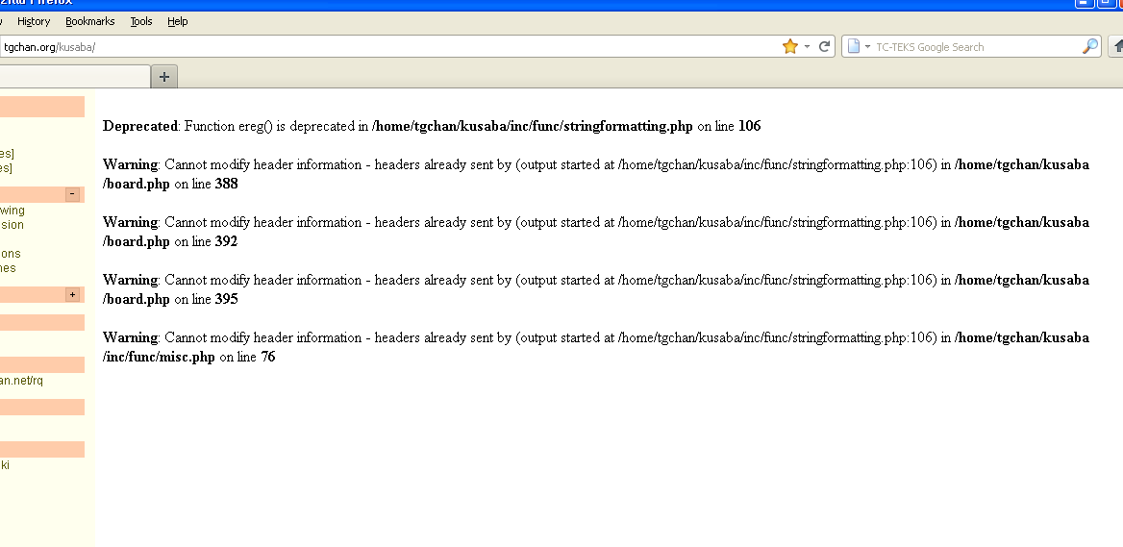Click the sidebar link ending in "wing"
Image resolution: width=1123 pixels, height=547 pixels.
click(x=12, y=211)
